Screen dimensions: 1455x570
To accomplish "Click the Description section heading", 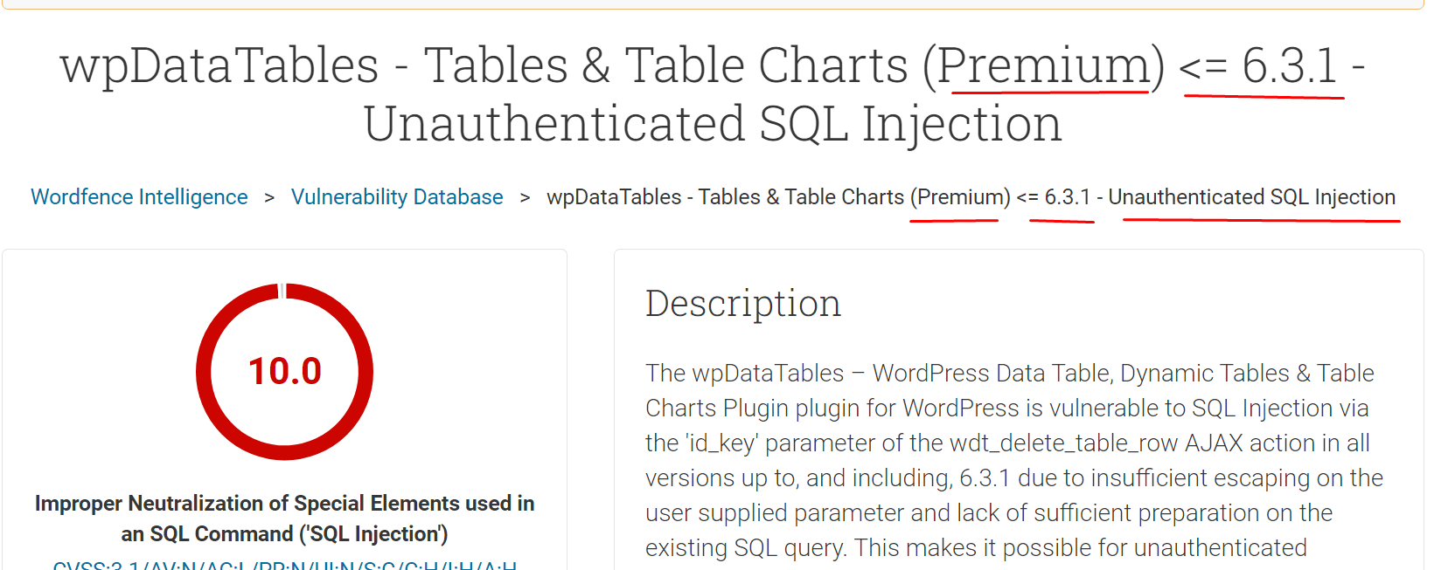I will click(743, 304).
